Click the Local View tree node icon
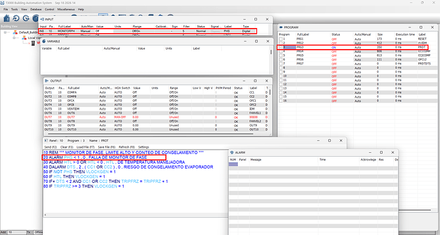Screen dimensions: 440x235 pyautogui.click(x=24, y=38)
